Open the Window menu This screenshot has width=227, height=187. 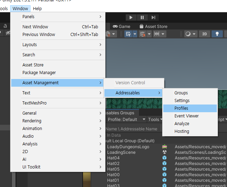[x=20, y=9]
